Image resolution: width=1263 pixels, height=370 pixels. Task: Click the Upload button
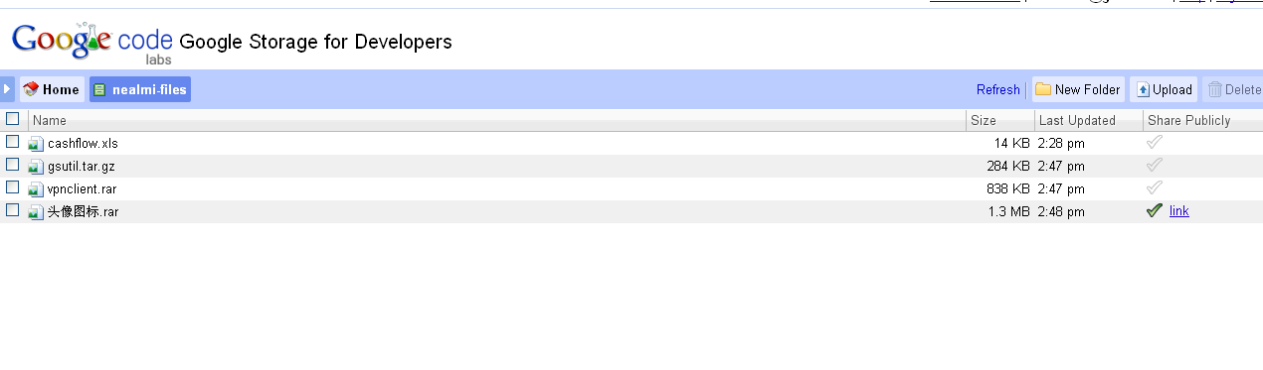point(1164,89)
